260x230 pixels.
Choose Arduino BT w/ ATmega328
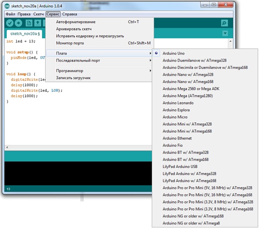tap(205, 152)
